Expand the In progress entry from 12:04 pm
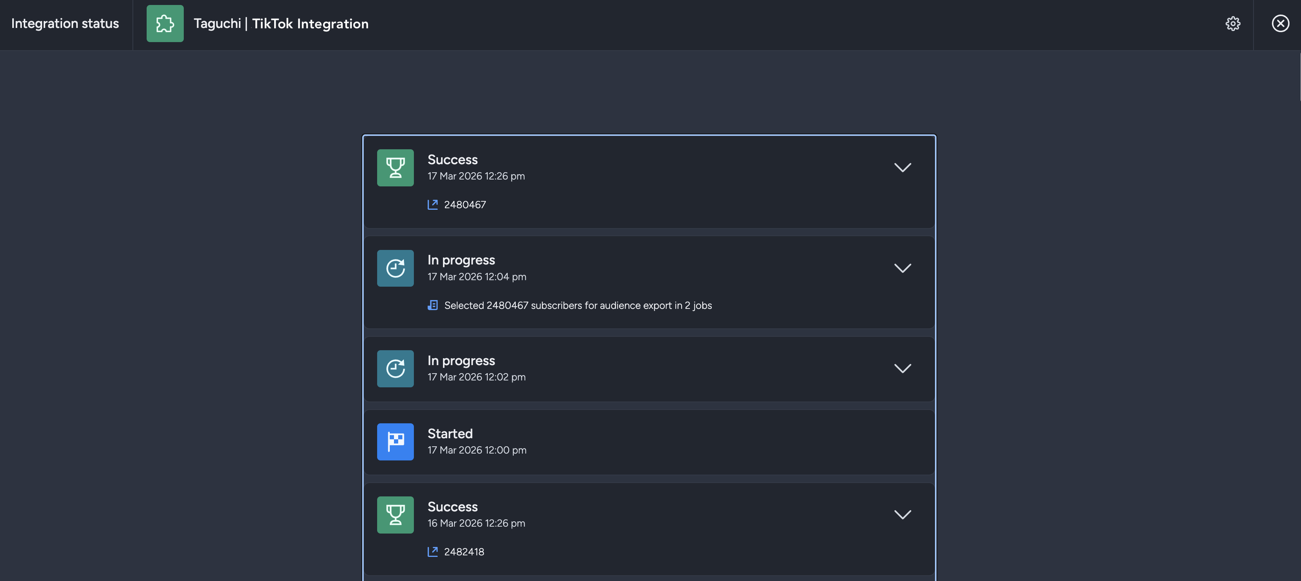The width and height of the screenshot is (1301, 581). [x=903, y=268]
